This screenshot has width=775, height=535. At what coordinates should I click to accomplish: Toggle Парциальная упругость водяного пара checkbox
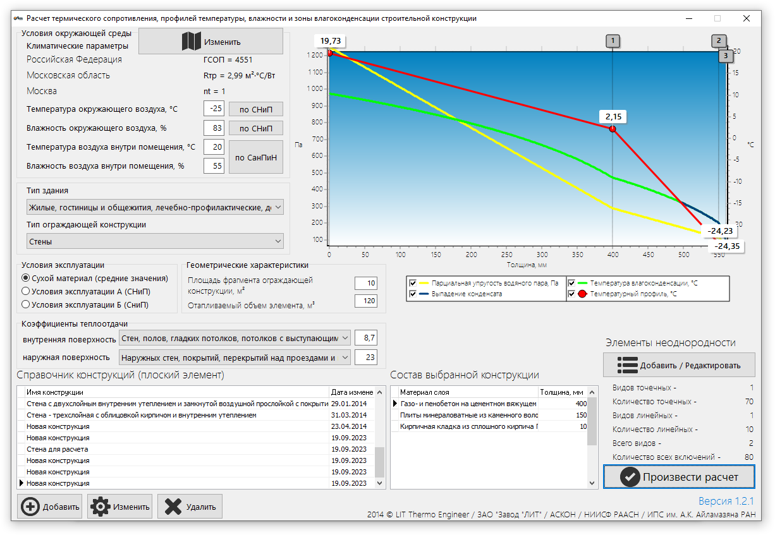(x=413, y=283)
